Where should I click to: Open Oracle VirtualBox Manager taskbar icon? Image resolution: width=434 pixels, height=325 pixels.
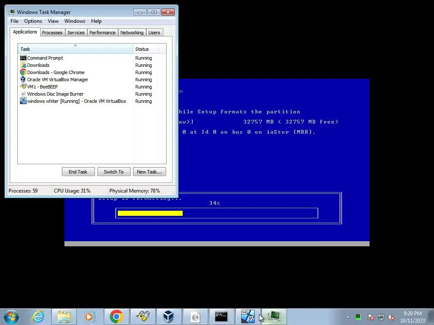pos(169,317)
